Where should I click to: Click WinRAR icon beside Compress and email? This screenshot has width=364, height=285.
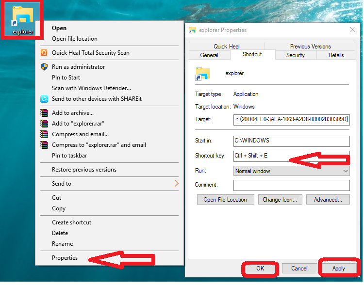[44, 134]
